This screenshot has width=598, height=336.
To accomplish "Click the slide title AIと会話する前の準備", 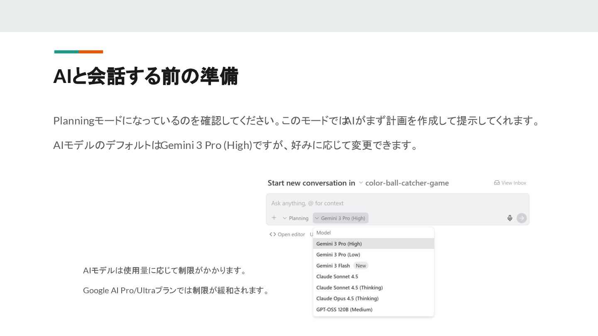I will (146, 76).
